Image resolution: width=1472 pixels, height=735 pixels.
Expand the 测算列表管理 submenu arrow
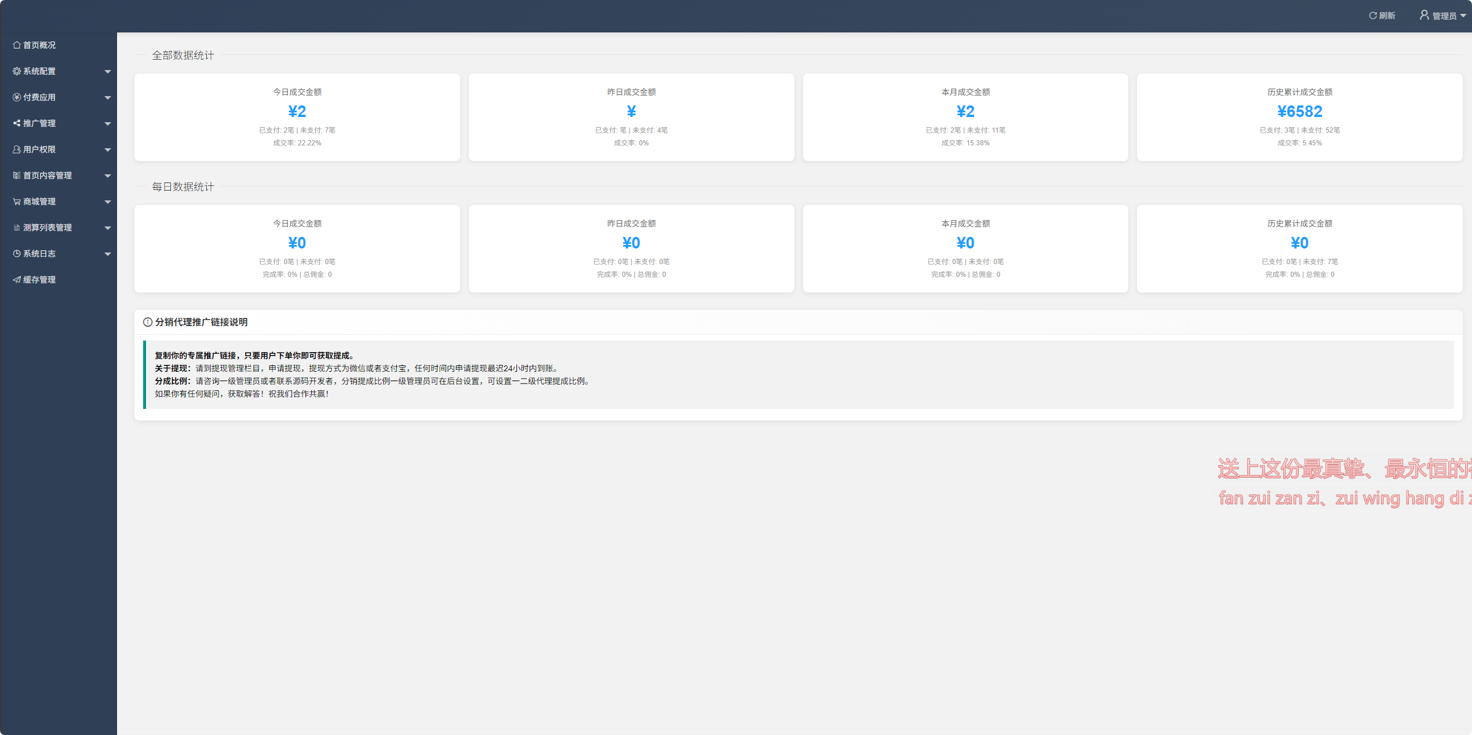tap(108, 228)
